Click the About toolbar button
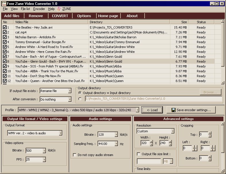The height and width of the screenshot is (174, 226). click(x=132, y=16)
